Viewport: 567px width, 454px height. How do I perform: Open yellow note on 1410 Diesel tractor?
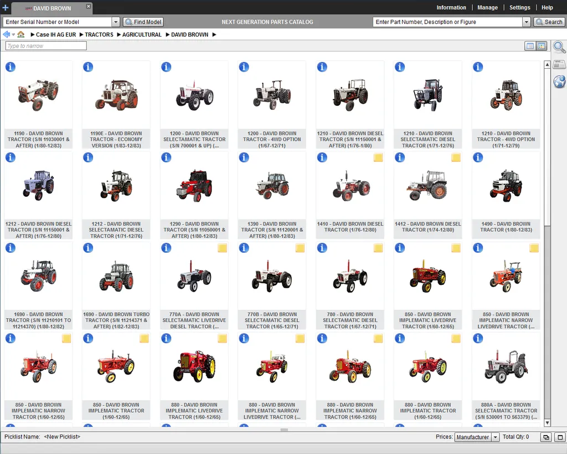pos(378,157)
